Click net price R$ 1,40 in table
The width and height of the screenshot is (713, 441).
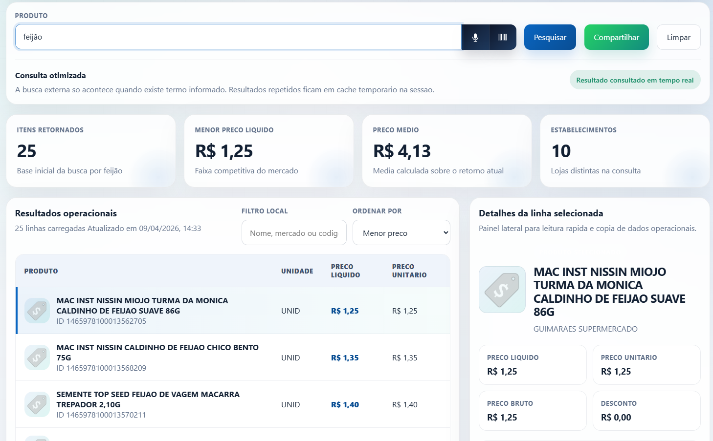click(345, 405)
